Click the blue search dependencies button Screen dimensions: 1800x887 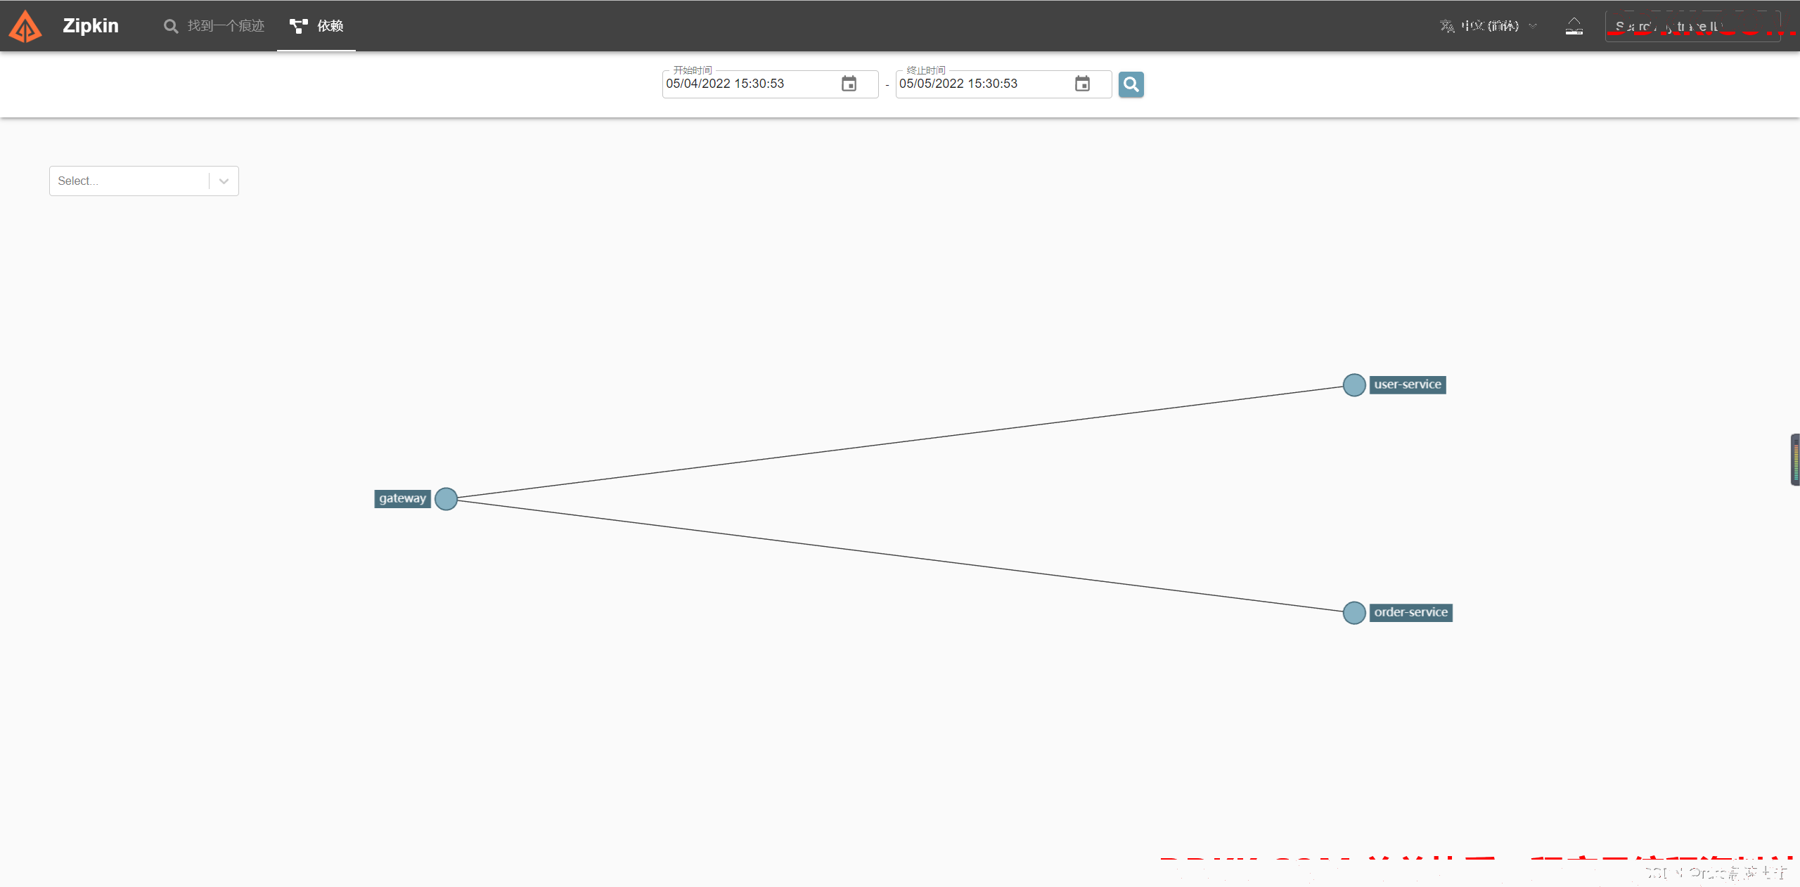coord(1131,84)
